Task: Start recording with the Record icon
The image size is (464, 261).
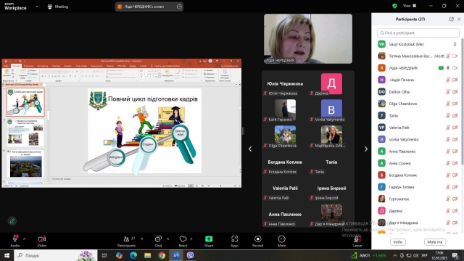Action: click(x=258, y=239)
